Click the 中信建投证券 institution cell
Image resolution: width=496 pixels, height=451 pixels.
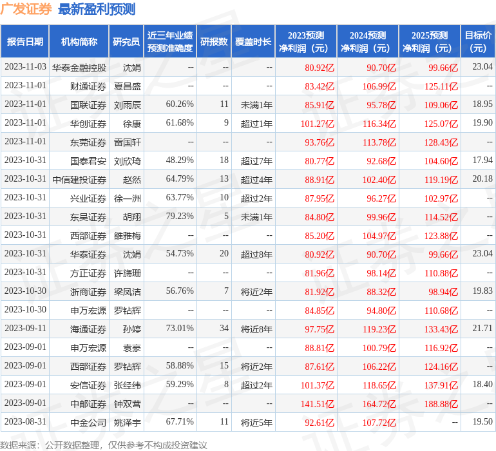pos(79,180)
